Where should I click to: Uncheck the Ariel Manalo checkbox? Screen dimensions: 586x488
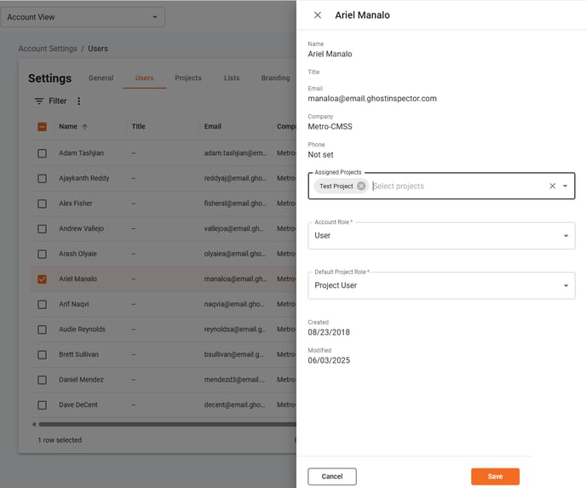[x=43, y=279]
